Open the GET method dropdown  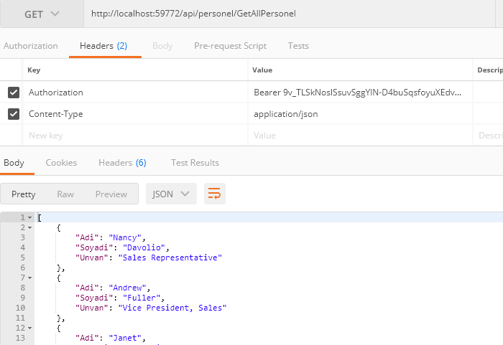[x=42, y=14]
